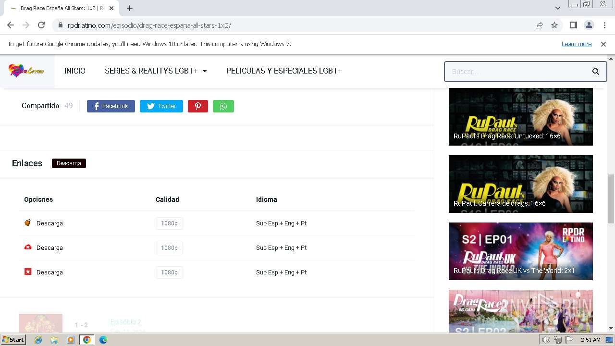Share this page via the address bar icon
This screenshot has width=615, height=346.
(x=539, y=25)
